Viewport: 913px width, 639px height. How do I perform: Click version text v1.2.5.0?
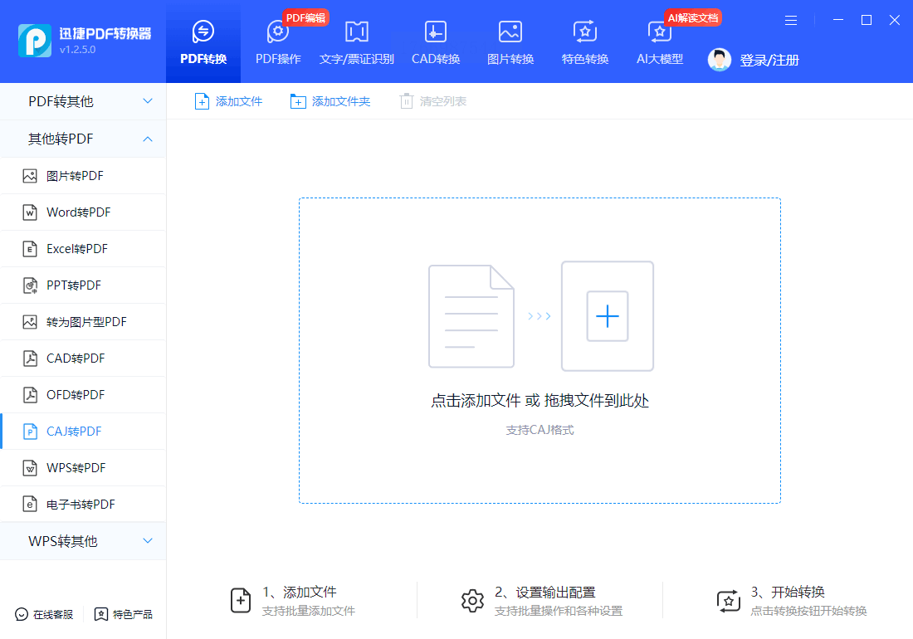77,50
